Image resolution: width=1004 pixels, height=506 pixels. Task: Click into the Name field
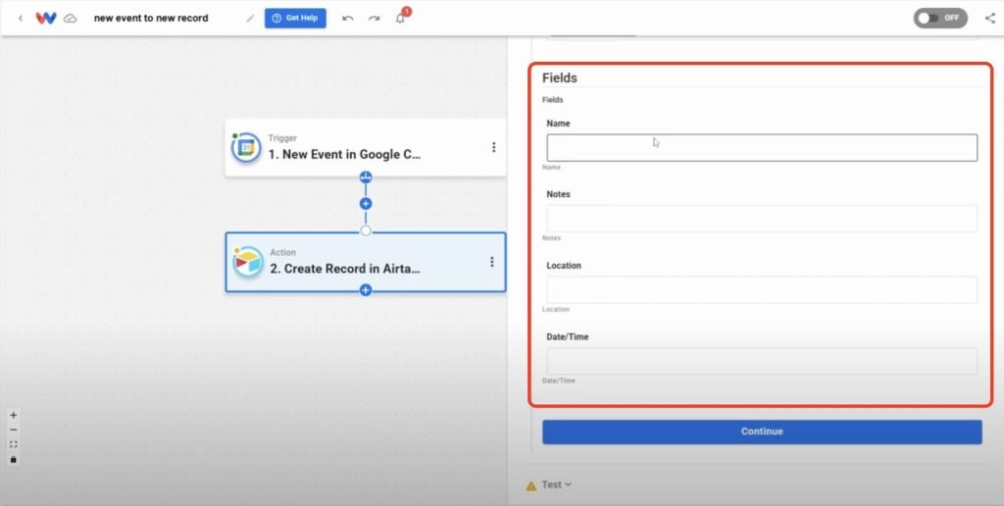(x=762, y=148)
